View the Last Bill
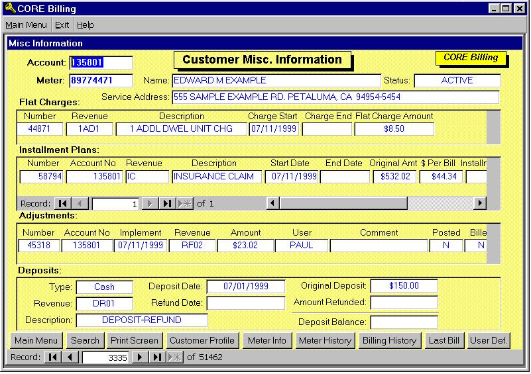This screenshot has height=374, width=531. click(x=444, y=340)
